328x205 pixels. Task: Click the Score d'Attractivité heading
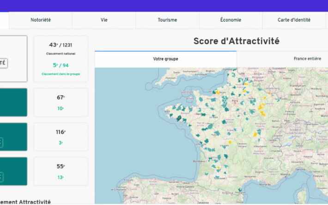(237, 41)
